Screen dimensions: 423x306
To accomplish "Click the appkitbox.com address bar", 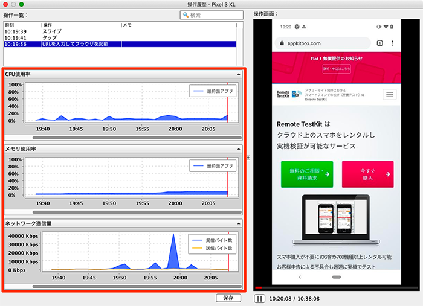I will 323,43.
